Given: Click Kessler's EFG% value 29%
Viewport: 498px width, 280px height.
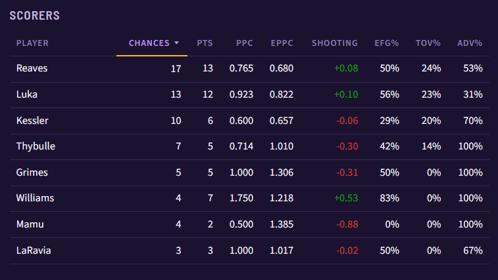Looking at the screenshot, I should tap(389, 121).
